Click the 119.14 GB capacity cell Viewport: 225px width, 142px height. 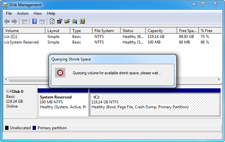156,37
